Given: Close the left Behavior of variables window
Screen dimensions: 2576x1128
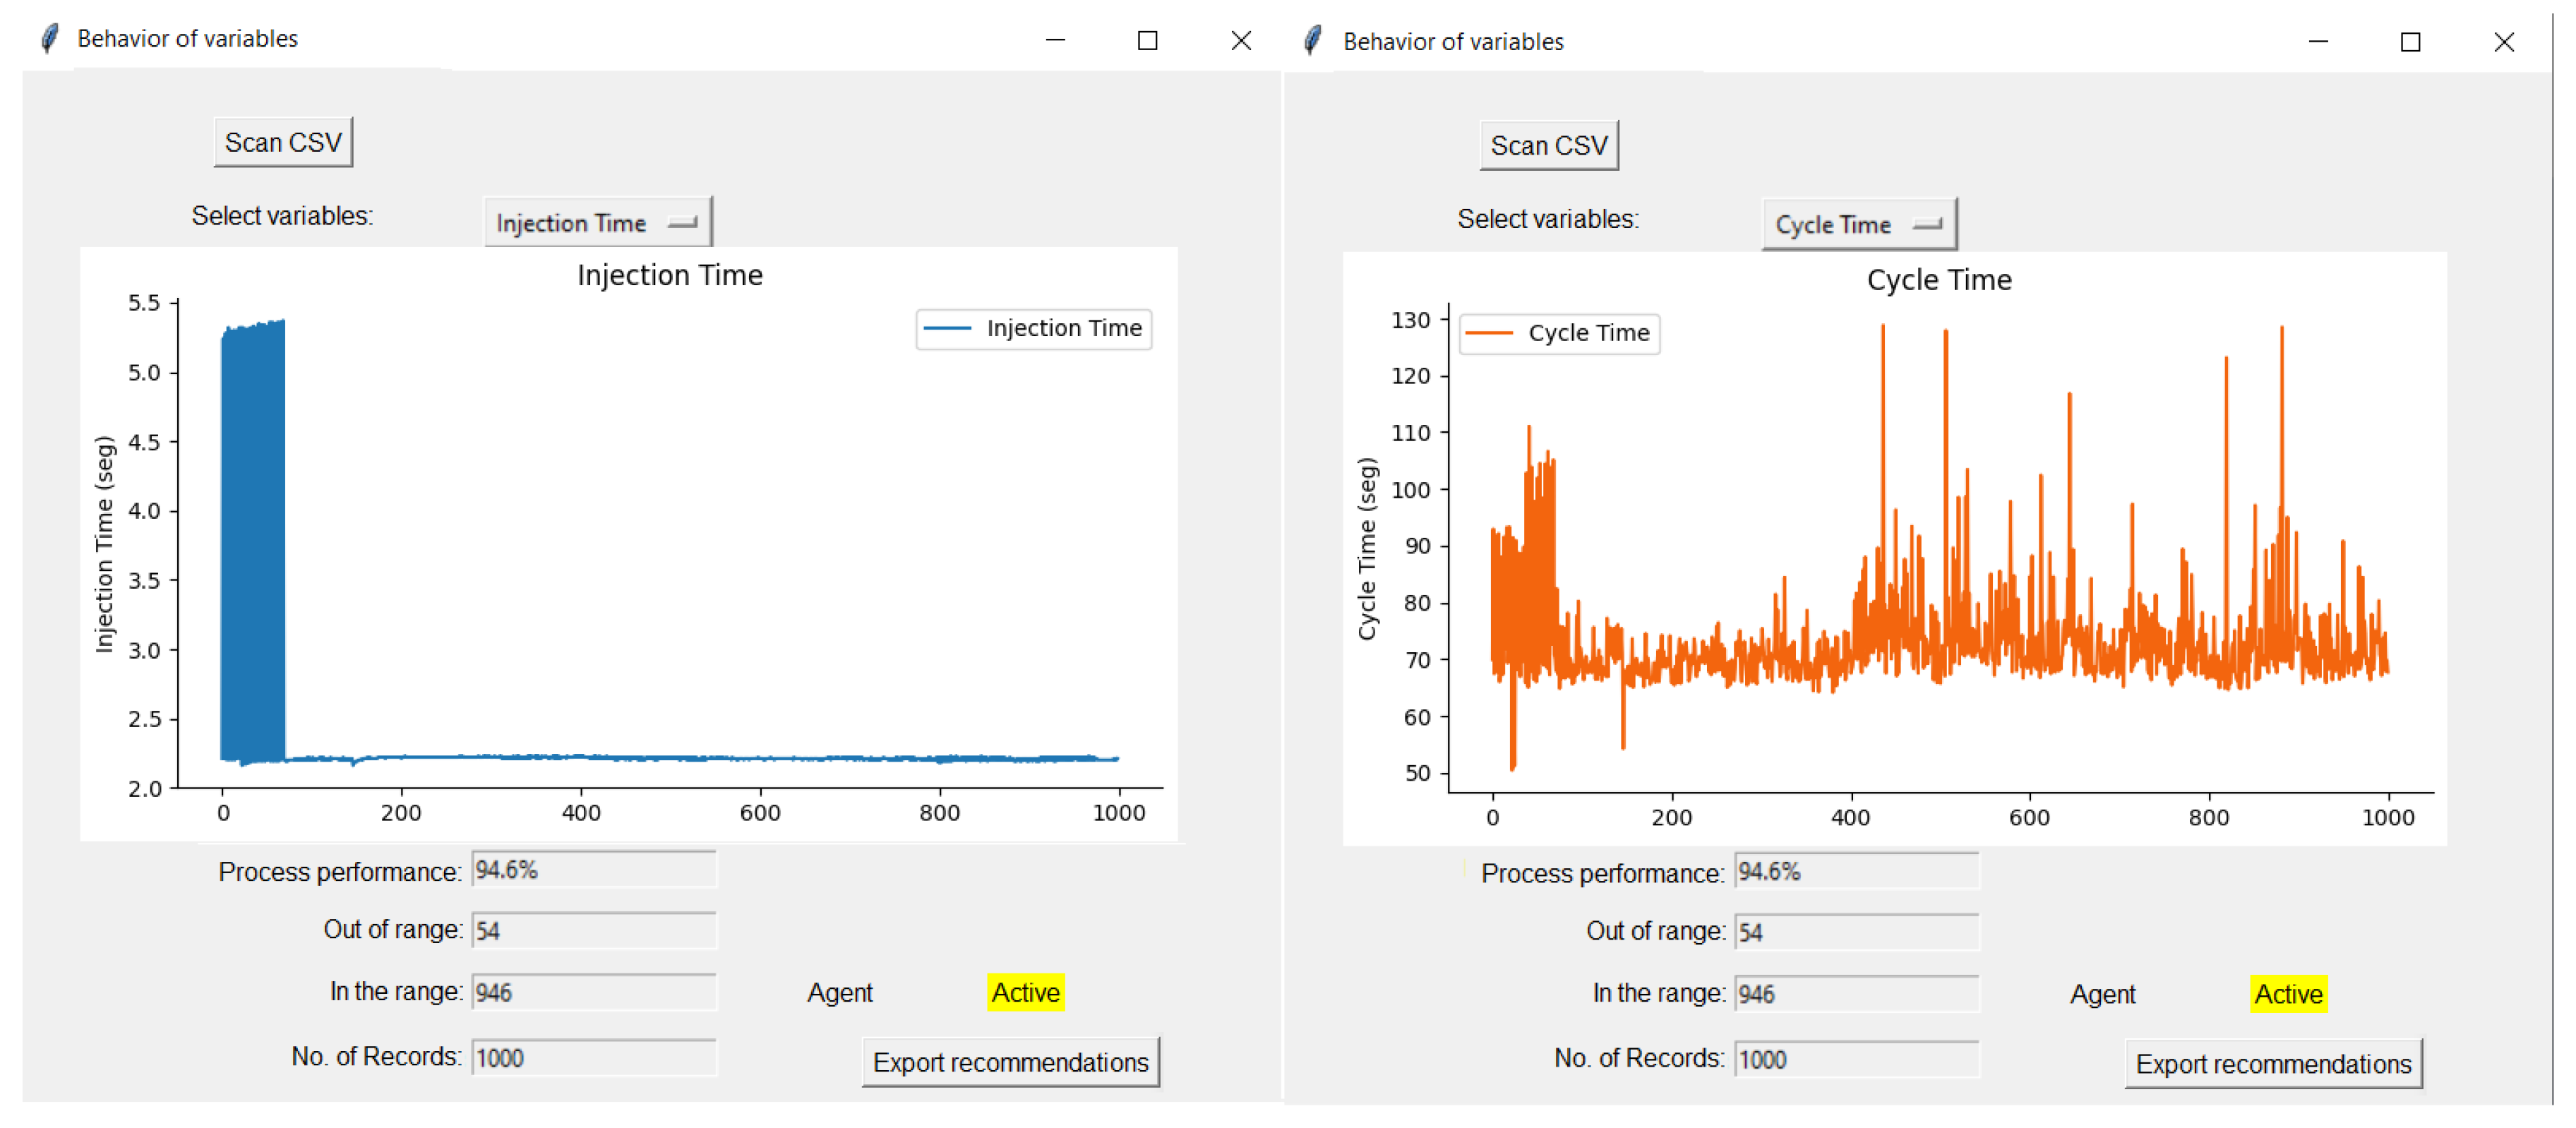Looking at the screenshot, I should tap(1240, 40).
